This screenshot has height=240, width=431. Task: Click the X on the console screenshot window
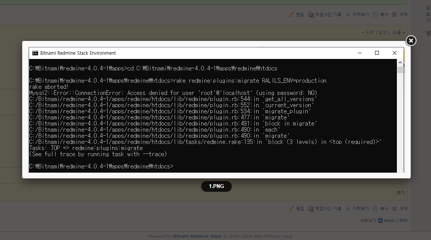click(395, 53)
